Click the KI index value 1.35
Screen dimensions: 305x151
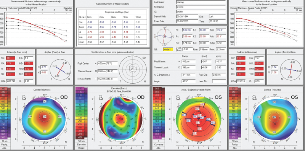[11, 69]
